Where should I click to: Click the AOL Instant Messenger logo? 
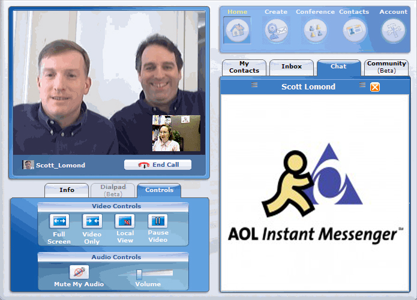click(315, 193)
